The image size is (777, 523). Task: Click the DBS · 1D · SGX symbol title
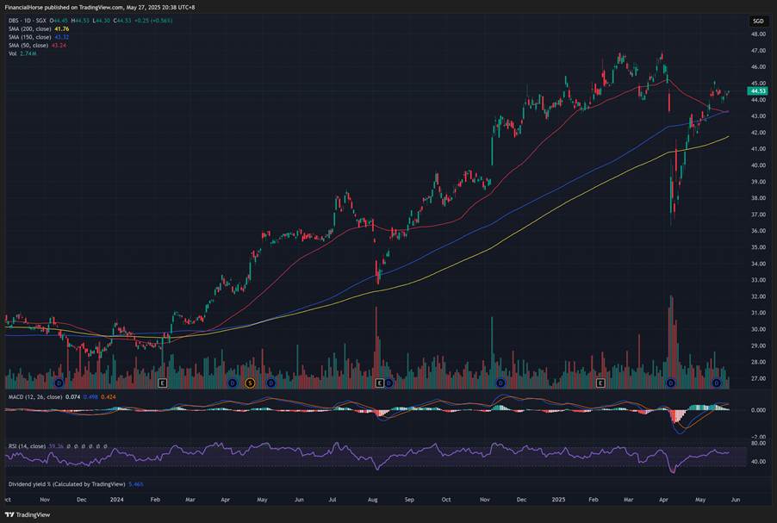[26, 20]
